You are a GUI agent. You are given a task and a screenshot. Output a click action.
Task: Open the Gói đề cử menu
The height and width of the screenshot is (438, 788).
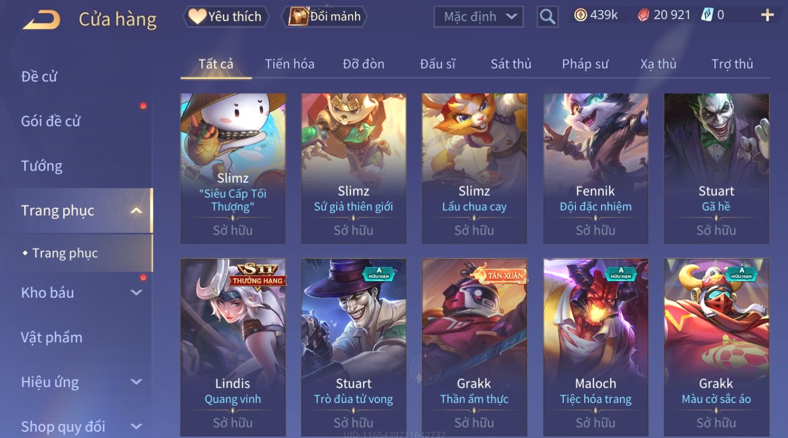pyautogui.click(x=51, y=121)
